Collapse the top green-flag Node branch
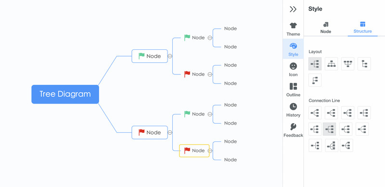This screenshot has width=385, height=187. tap(170, 56)
